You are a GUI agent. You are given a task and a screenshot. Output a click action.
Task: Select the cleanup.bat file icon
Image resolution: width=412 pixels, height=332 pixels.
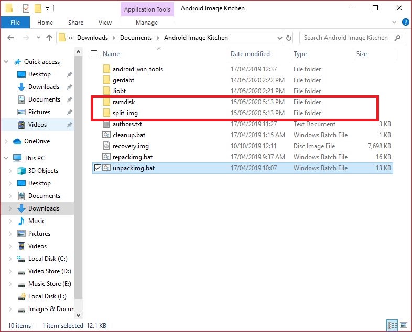point(106,135)
